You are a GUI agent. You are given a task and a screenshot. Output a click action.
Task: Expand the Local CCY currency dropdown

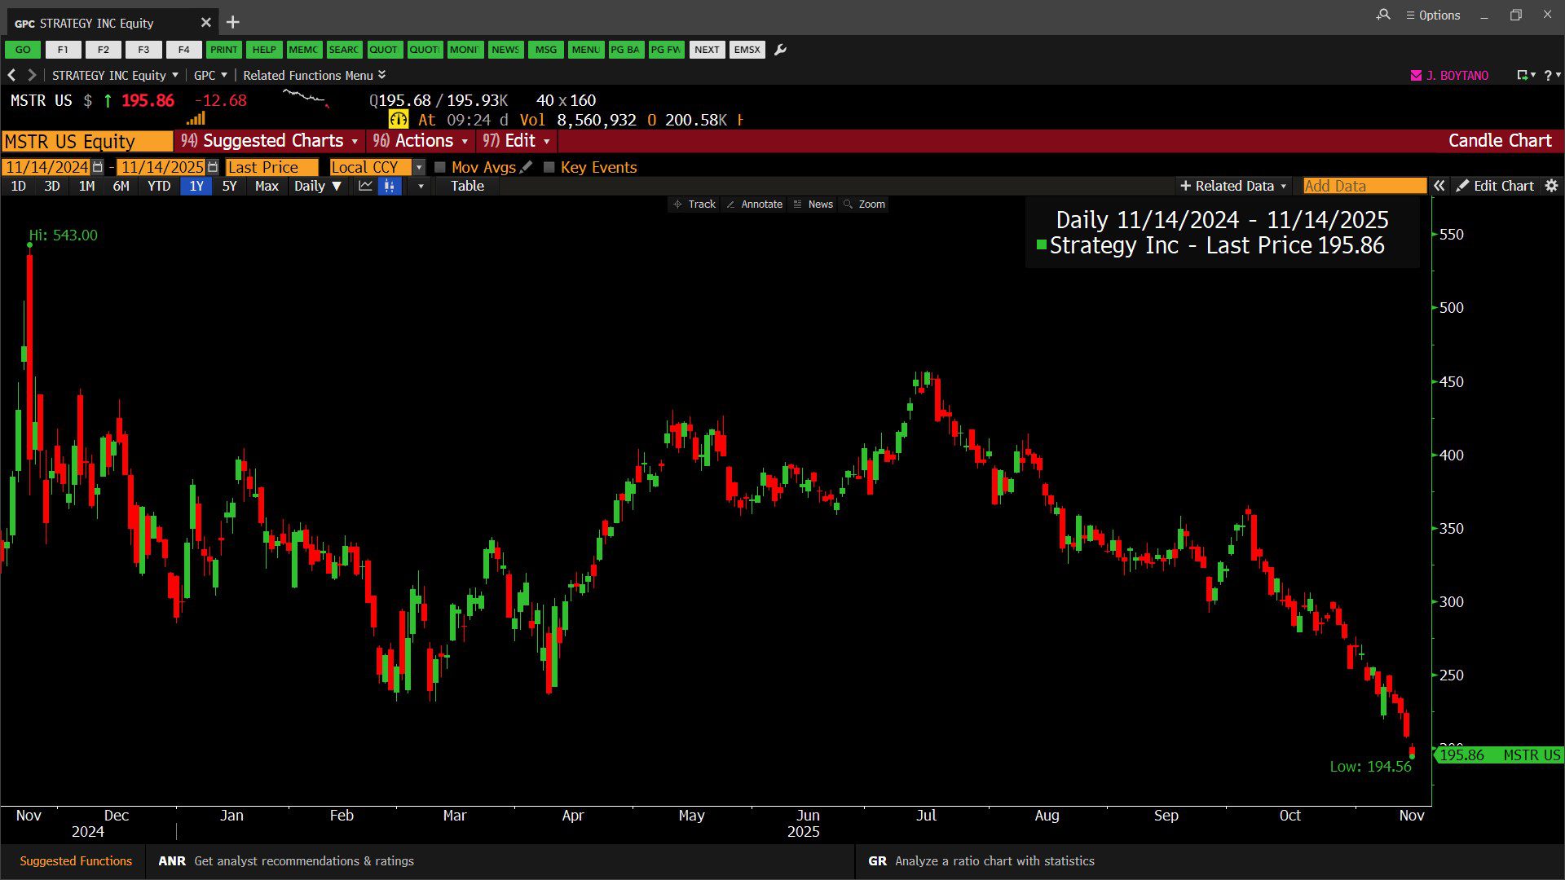click(x=419, y=167)
